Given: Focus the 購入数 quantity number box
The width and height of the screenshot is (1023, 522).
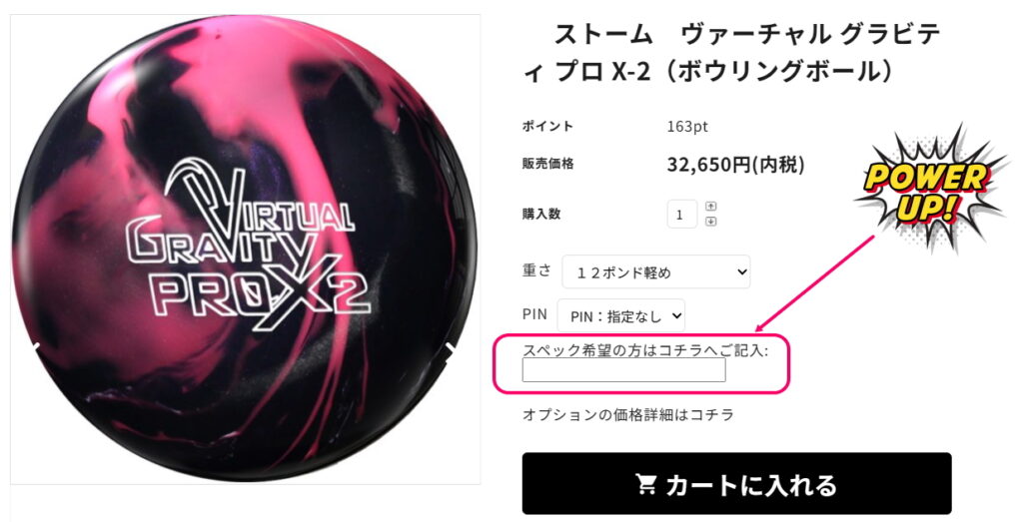Looking at the screenshot, I should pos(681,214).
